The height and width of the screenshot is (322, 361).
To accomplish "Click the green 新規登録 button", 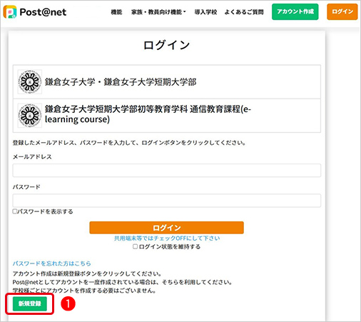I will click(x=30, y=303).
